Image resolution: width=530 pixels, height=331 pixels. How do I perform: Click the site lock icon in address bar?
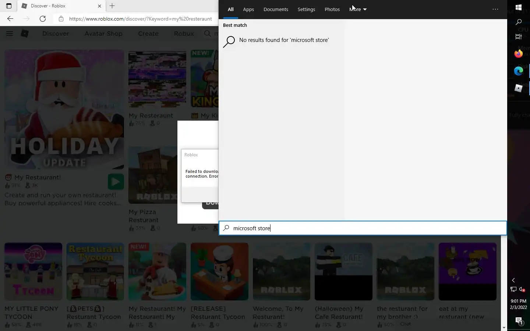(61, 19)
